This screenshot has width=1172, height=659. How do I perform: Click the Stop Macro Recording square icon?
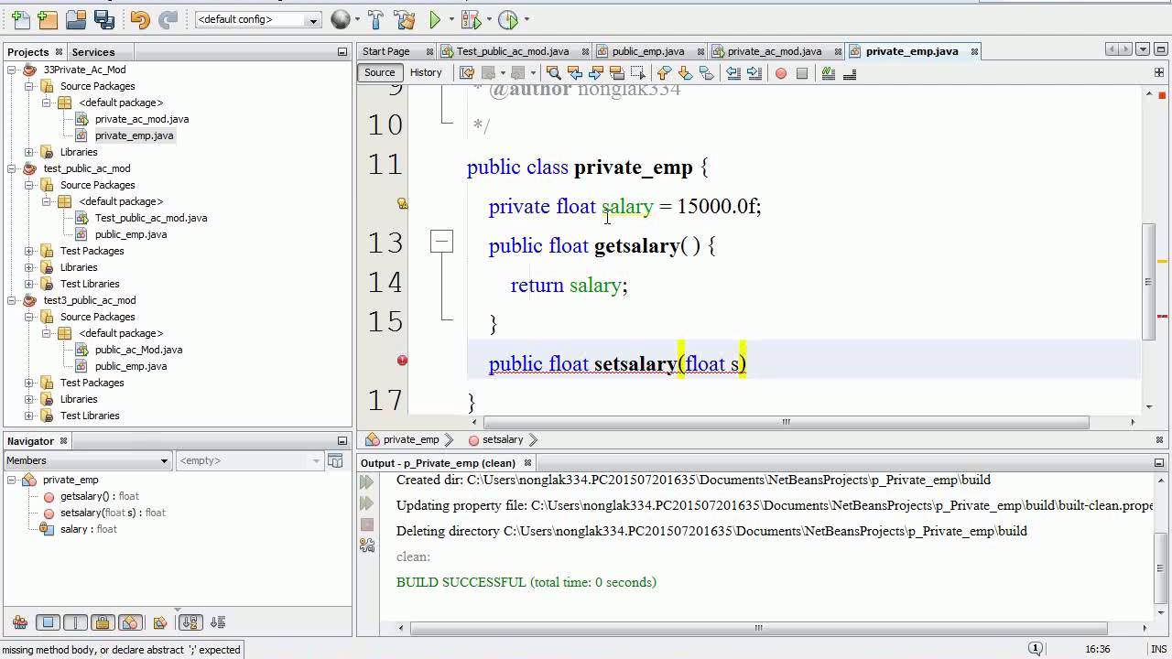802,73
